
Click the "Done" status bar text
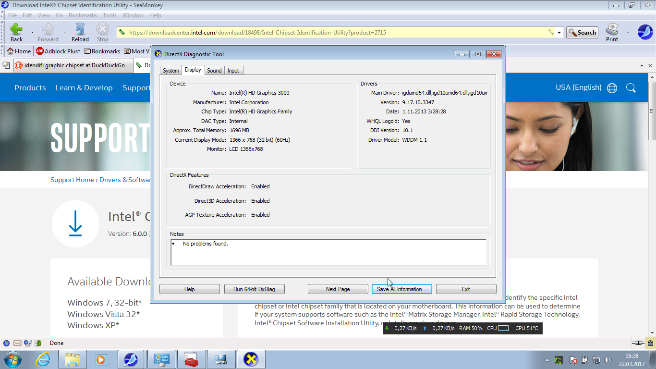57,343
